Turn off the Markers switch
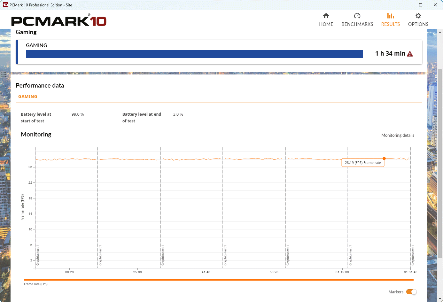The image size is (443, 302). click(x=411, y=292)
